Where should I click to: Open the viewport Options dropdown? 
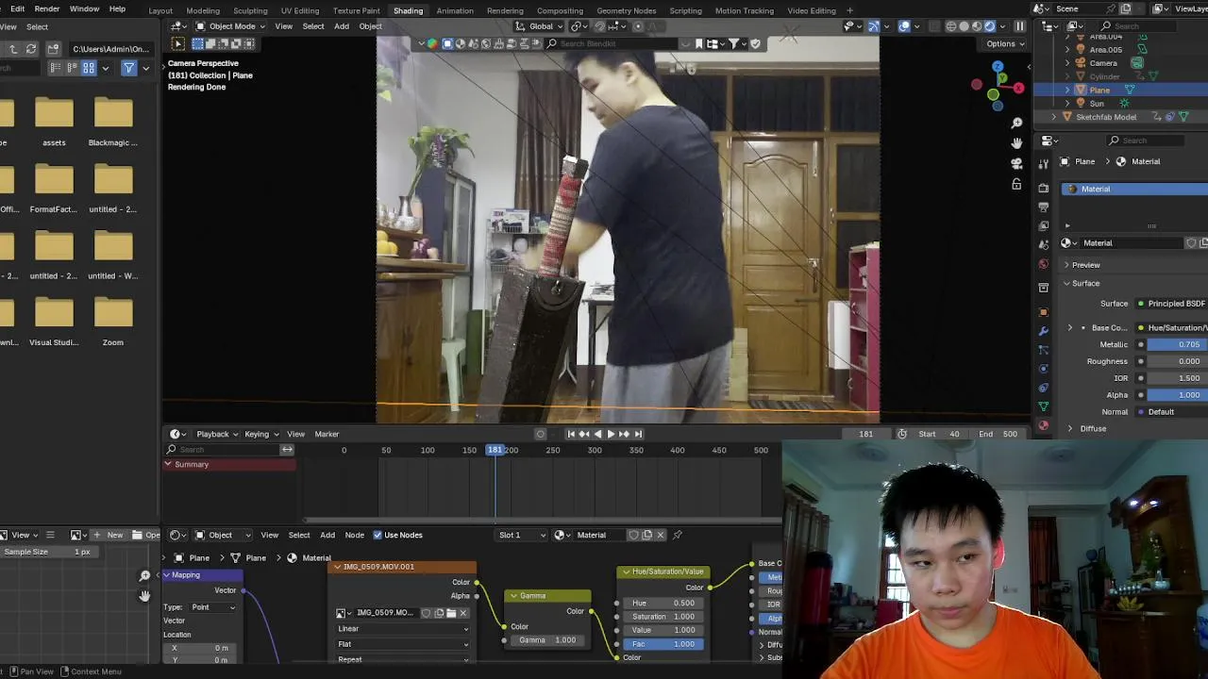pyautogui.click(x=1004, y=43)
